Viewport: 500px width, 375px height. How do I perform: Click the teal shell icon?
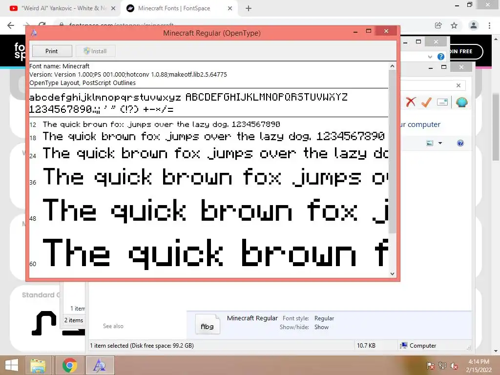pos(462,102)
